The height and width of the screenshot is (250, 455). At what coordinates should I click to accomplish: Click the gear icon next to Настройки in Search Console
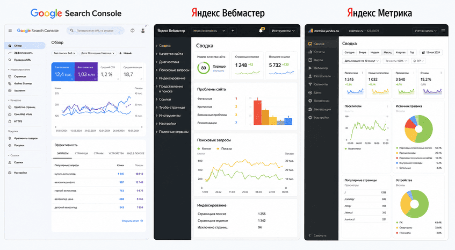[x=10, y=173]
